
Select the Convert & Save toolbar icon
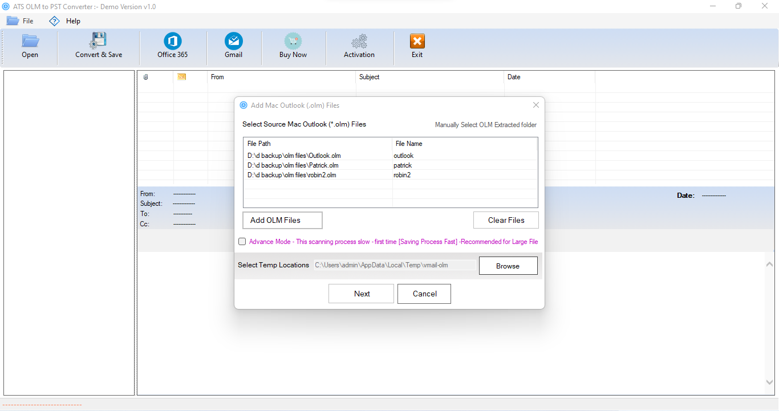98,40
